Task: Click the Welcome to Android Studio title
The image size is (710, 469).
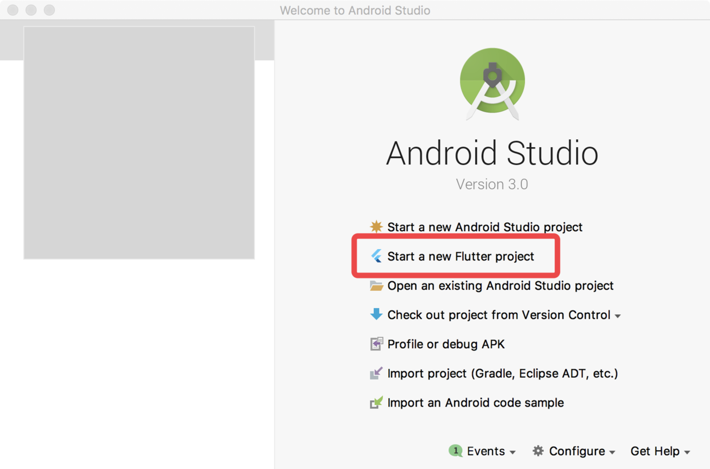Action: [x=355, y=10]
